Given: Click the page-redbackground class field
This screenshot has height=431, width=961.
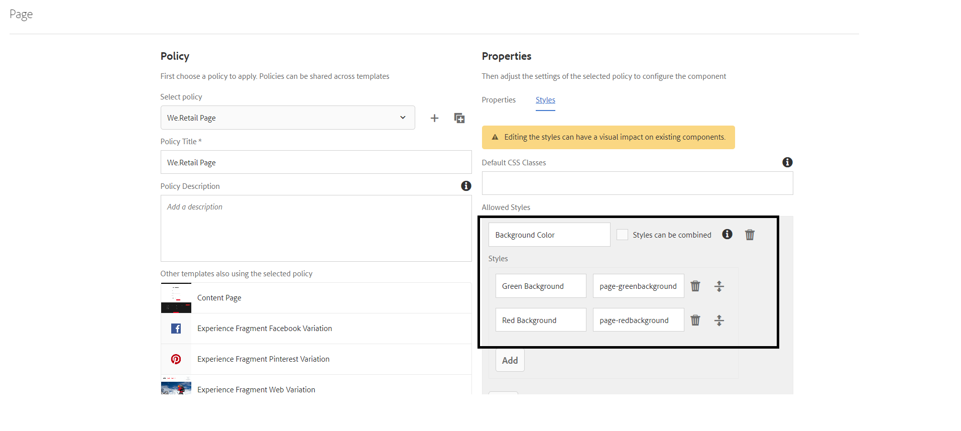Looking at the screenshot, I should 638,320.
